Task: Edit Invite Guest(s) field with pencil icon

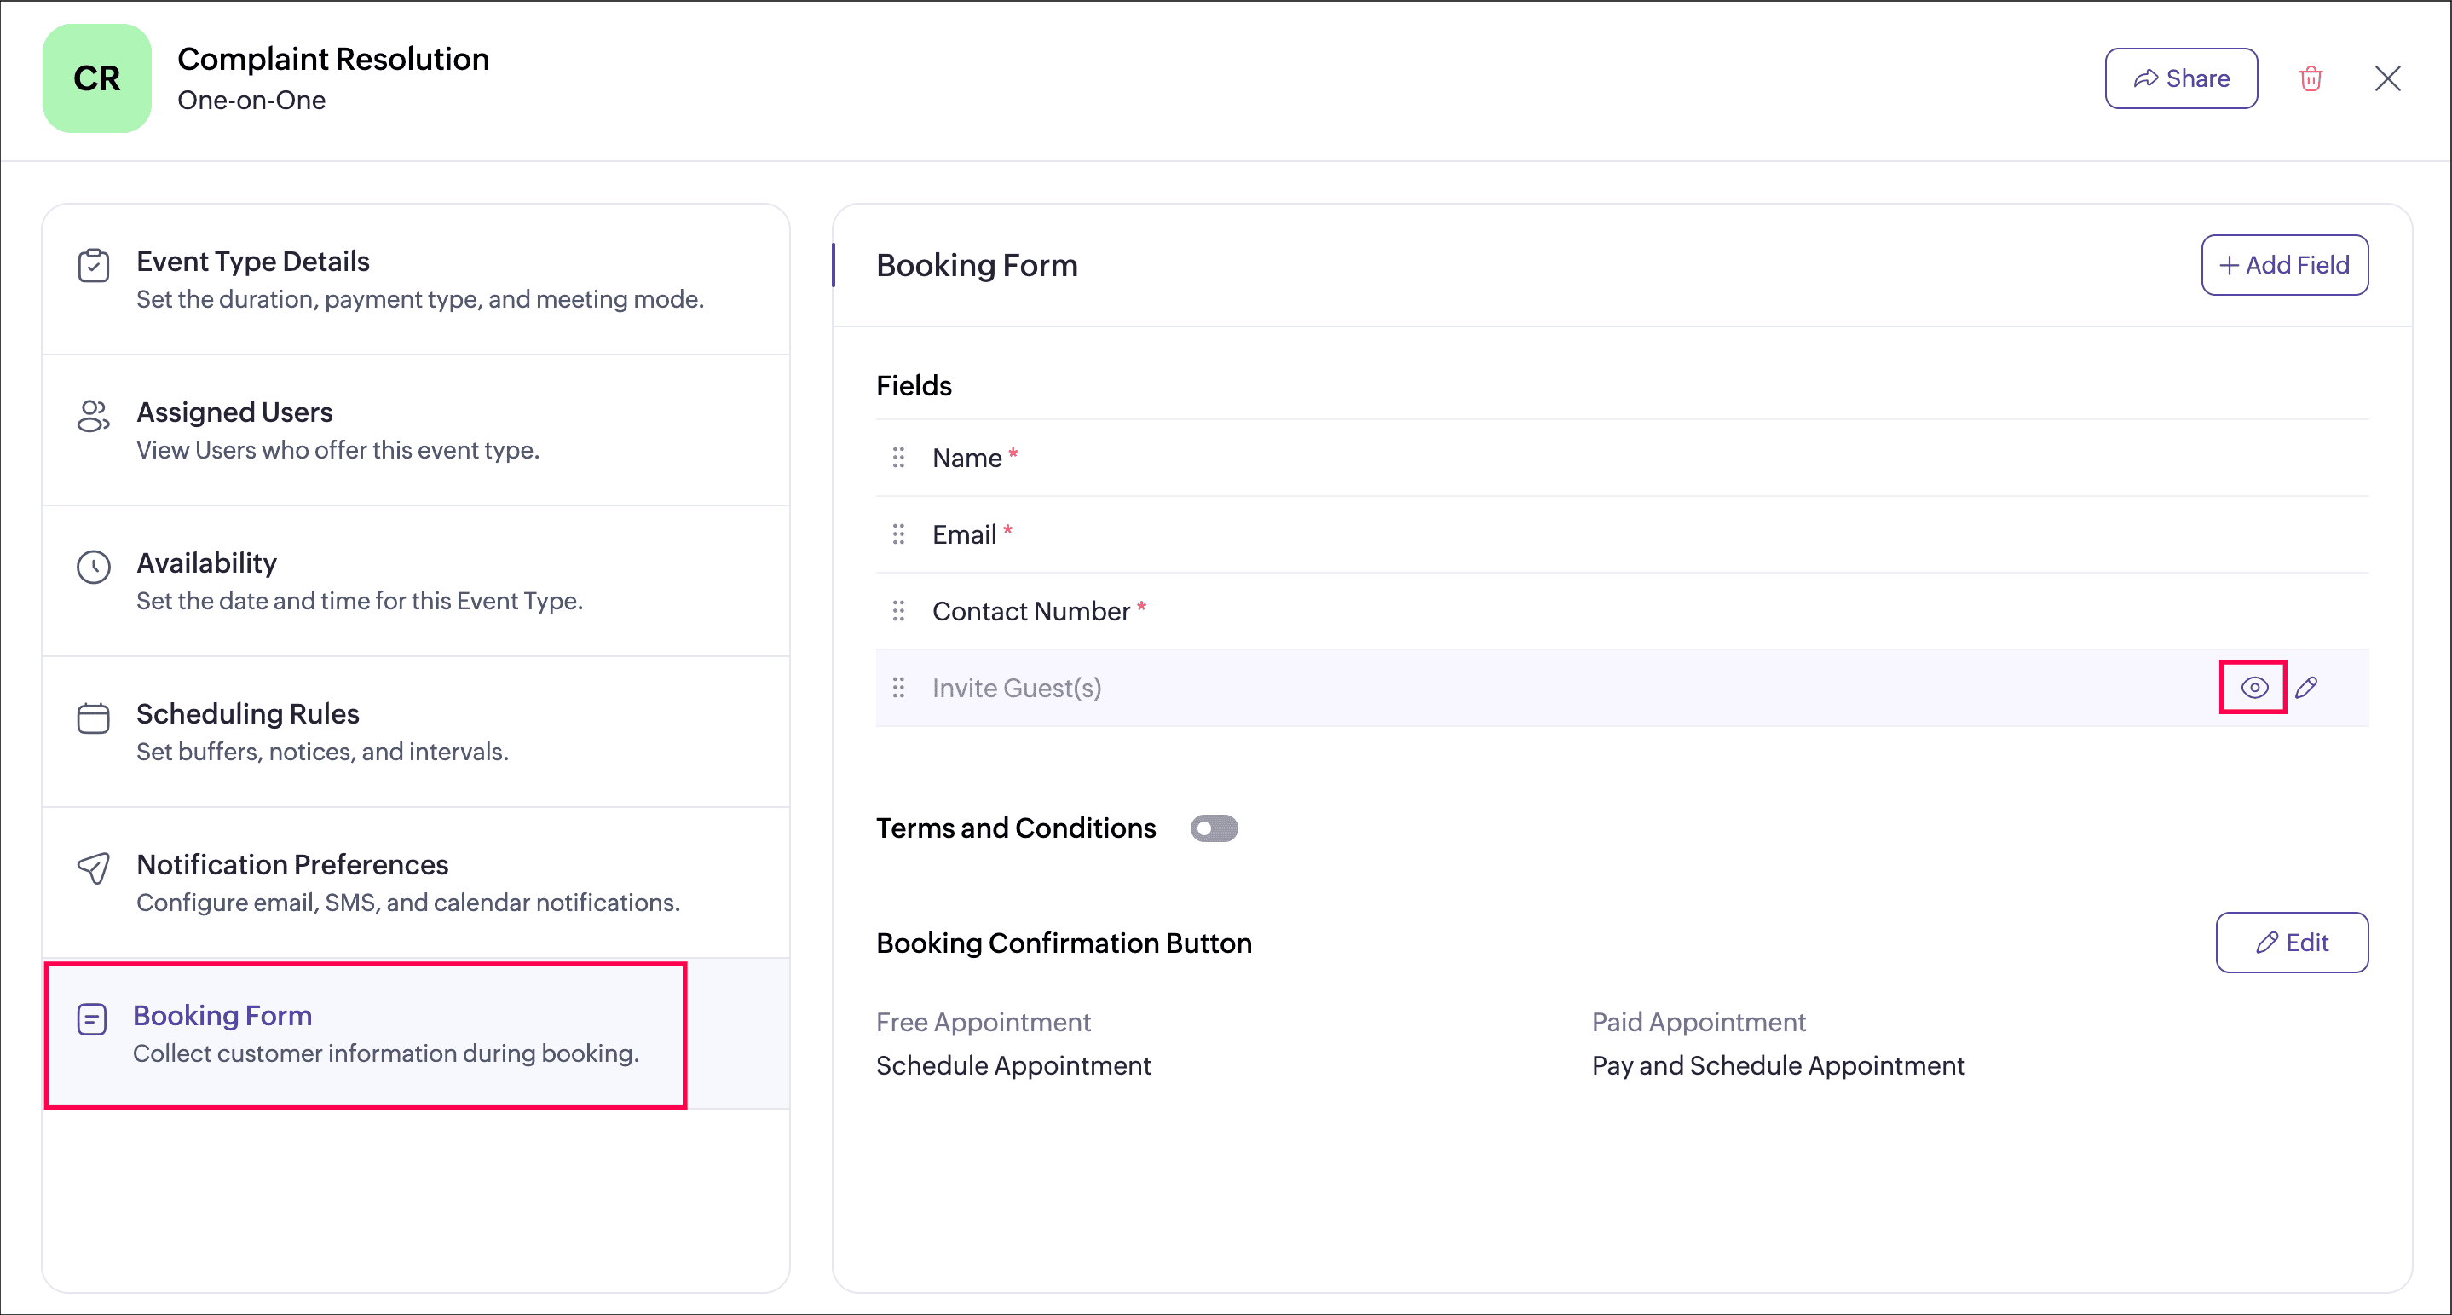Action: tap(2305, 687)
